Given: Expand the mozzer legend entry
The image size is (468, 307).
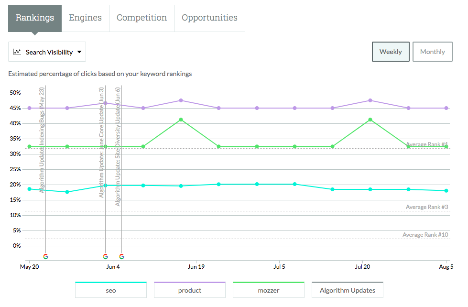Looking at the screenshot, I should click(x=268, y=289).
